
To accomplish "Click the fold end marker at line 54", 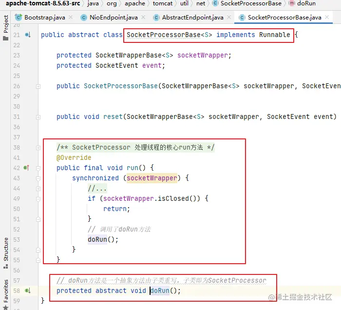I will click(38, 250).
